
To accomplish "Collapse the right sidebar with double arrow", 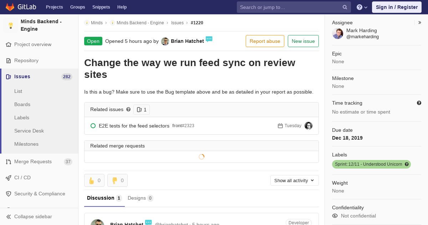I will pyautogui.click(x=419, y=22).
